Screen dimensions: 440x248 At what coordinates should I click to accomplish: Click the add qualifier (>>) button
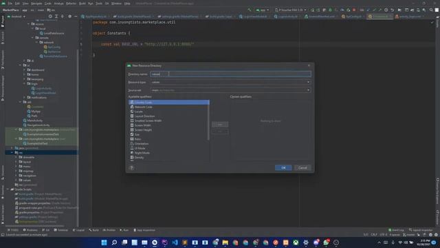(x=220, y=124)
